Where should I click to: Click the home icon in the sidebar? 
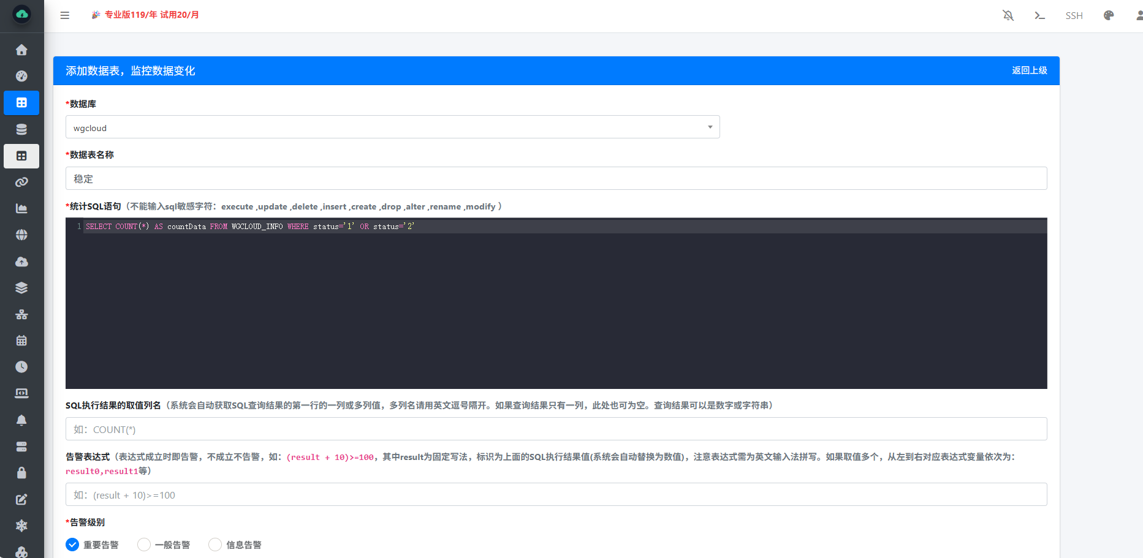pos(21,50)
